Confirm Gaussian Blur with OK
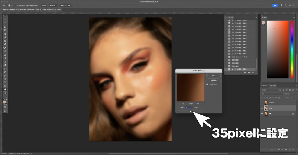The height and width of the screenshot is (155, 298). pos(214,75)
